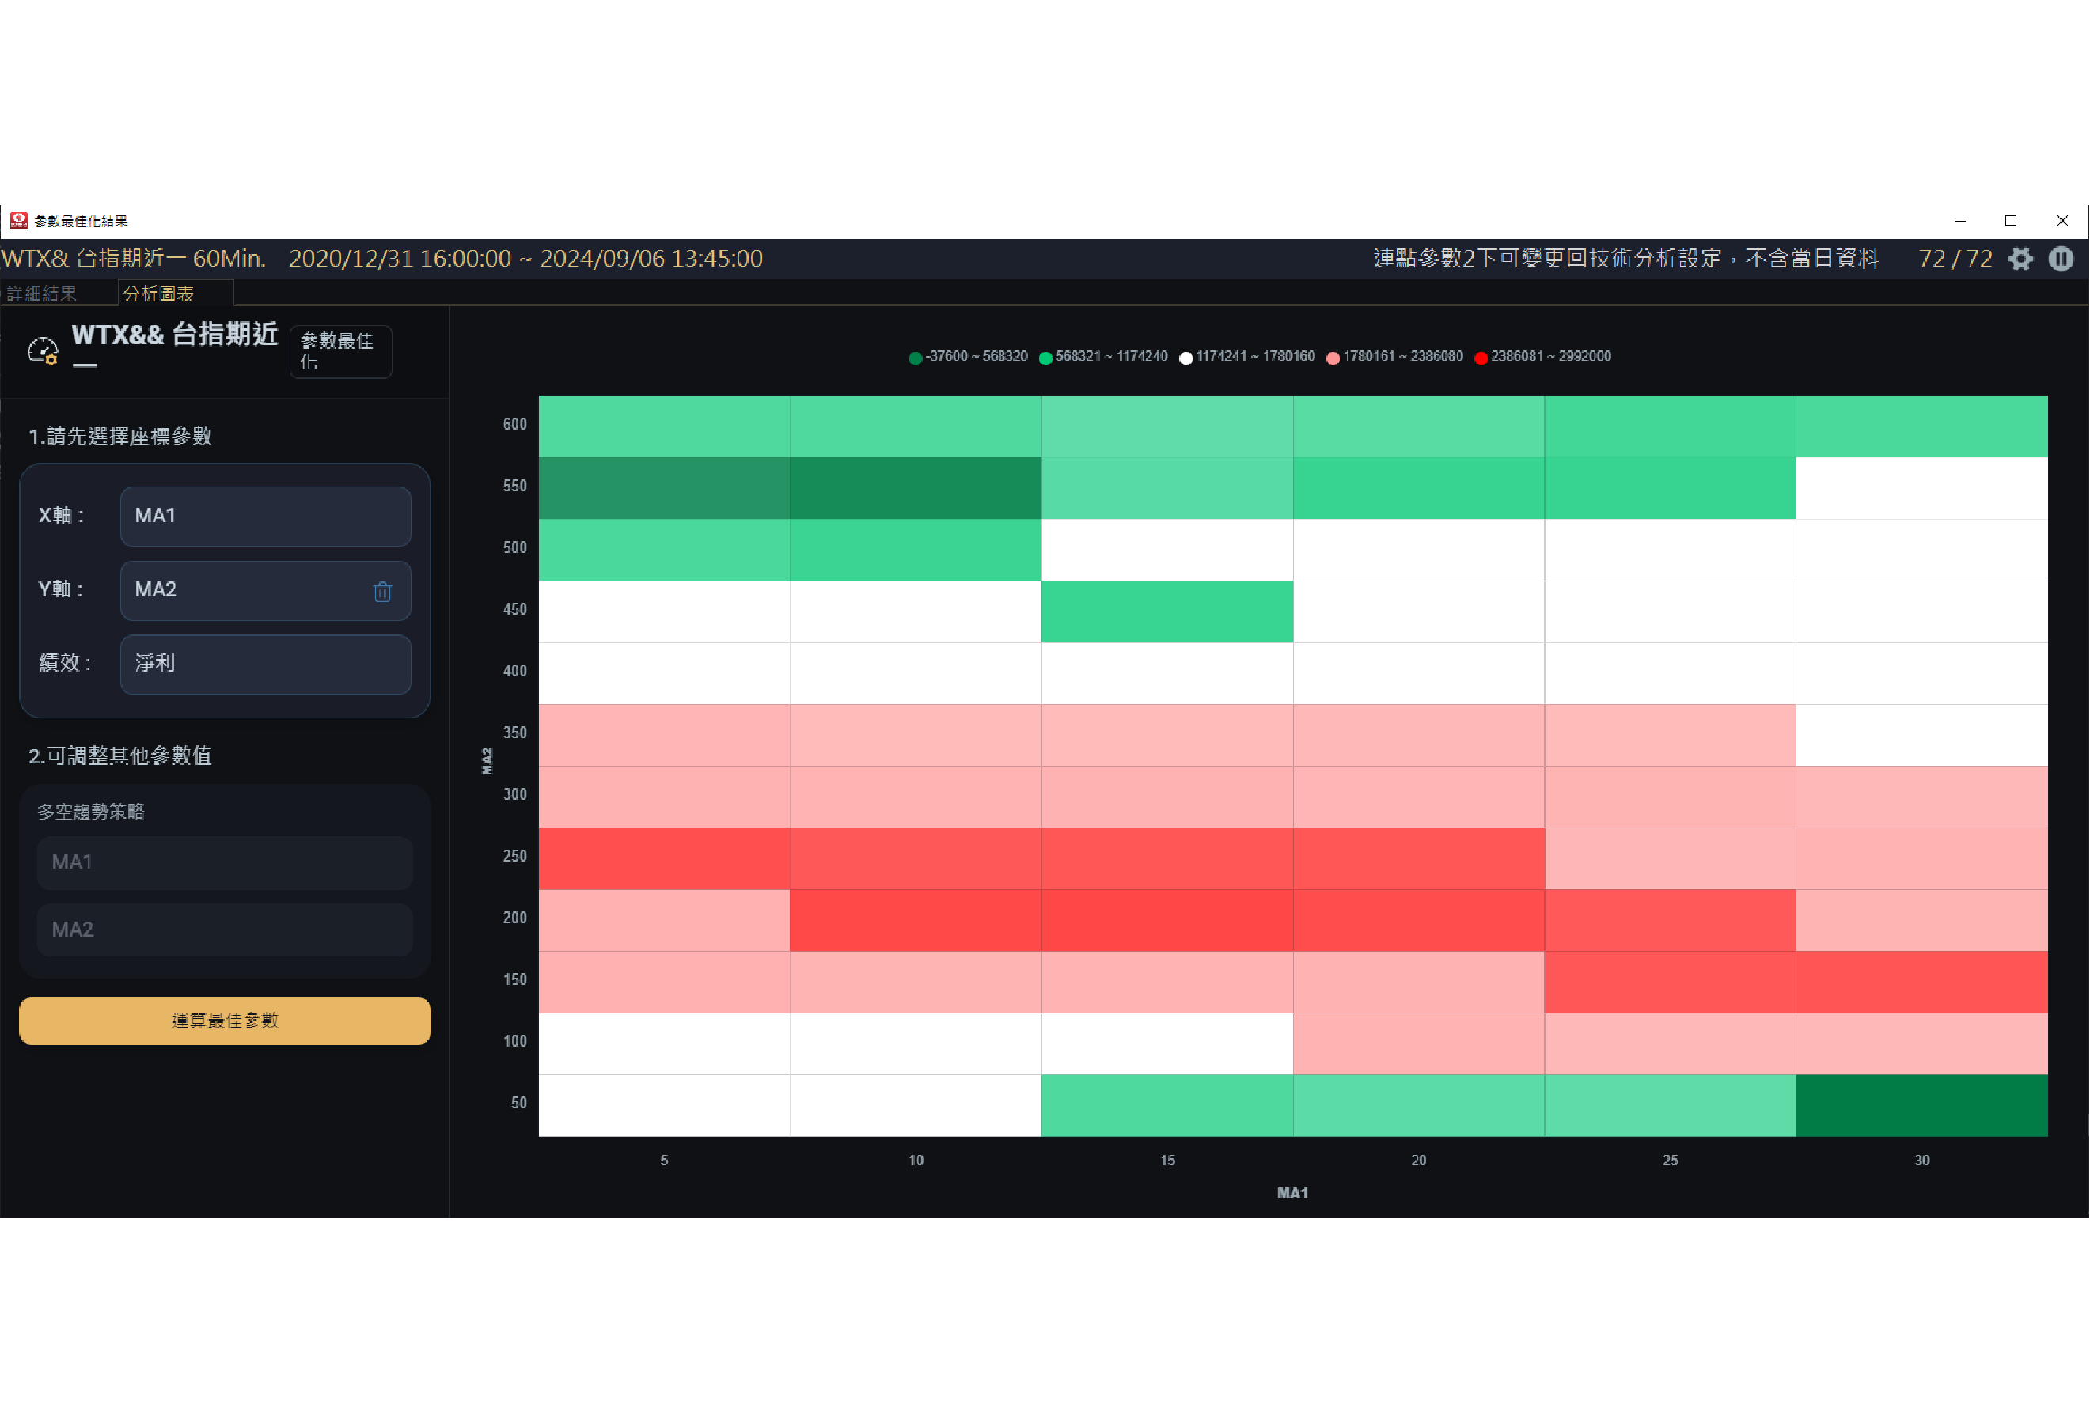Switch to the 詳細結果 tab
The height and width of the screenshot is (1424, 2090).
42,294
